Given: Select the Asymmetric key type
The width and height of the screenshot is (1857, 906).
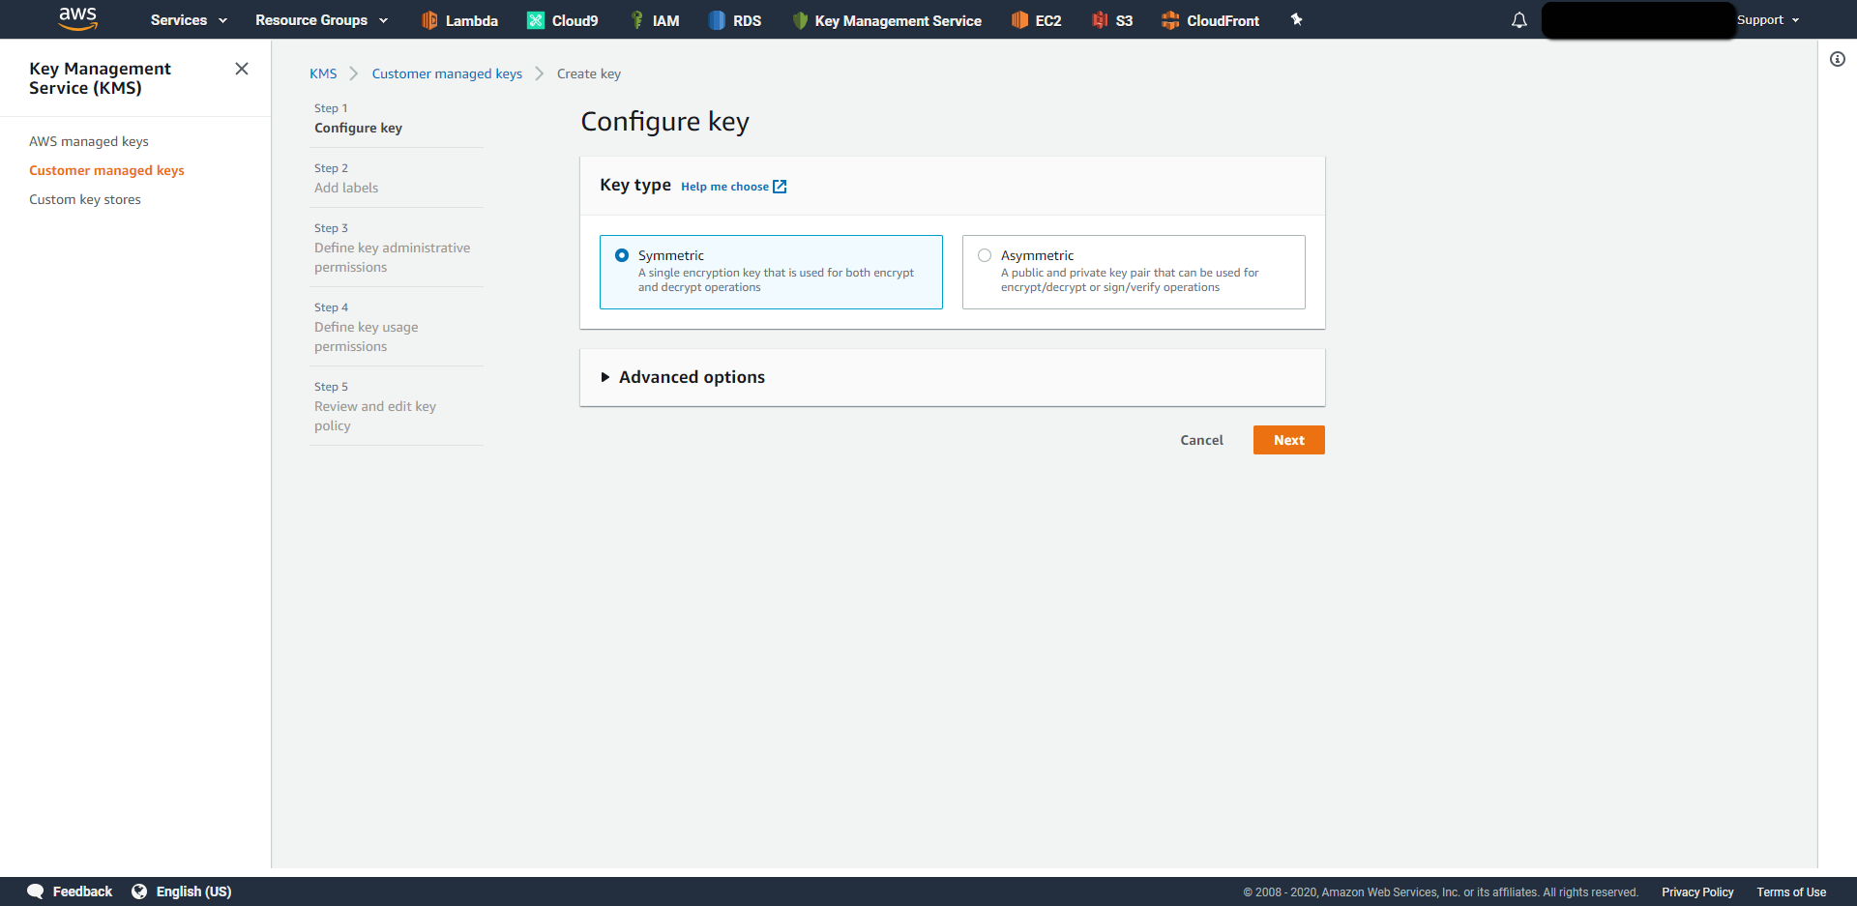Looking at the screenshot, I should click(985, 255).
